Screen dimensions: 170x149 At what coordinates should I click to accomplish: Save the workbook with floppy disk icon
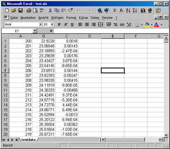coord(21,10)
